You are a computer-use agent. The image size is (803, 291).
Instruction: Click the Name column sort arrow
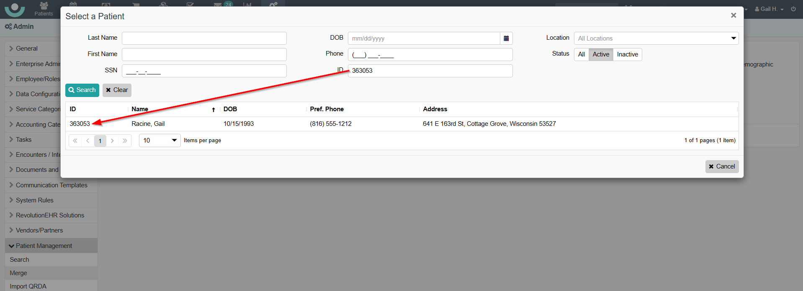213,110
